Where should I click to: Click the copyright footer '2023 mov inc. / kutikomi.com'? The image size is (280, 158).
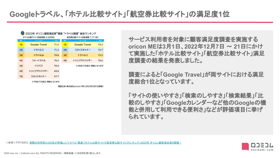(x=53, y=153)
